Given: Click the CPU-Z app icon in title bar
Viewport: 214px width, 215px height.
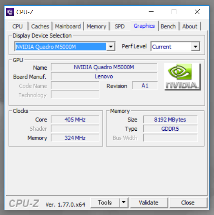Looking at the screenshot, I should (10, 12).
